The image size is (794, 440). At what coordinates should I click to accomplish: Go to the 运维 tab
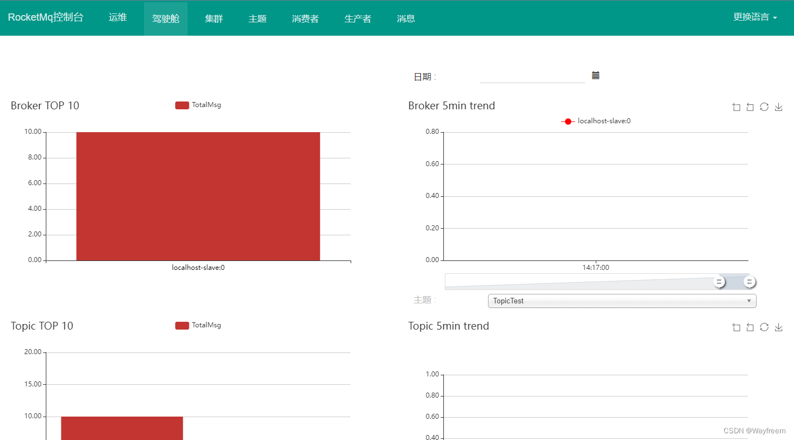[x=118, y=17]
